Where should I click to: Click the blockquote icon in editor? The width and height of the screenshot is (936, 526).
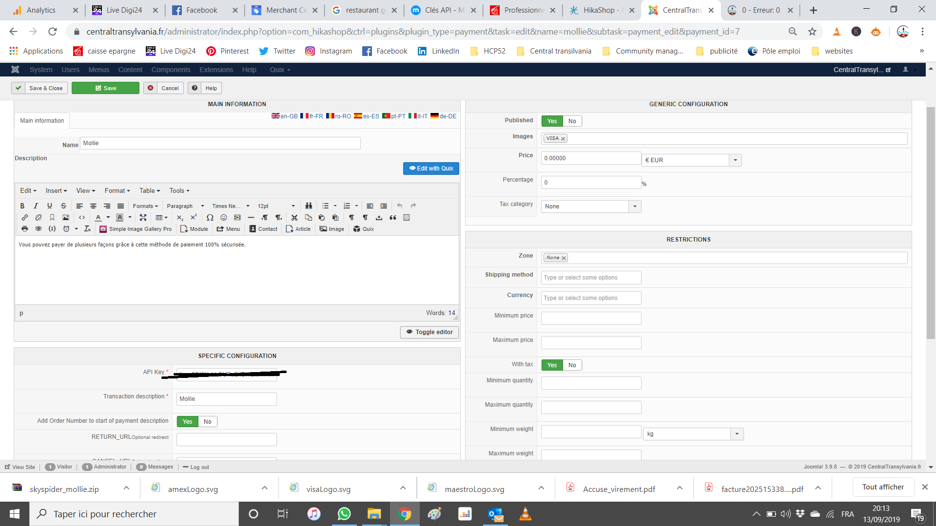[393, 218]
